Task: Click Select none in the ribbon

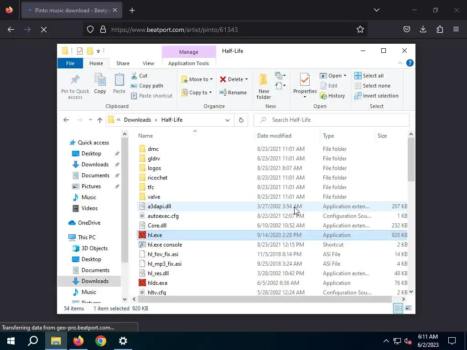Action: tap(372, 86)
